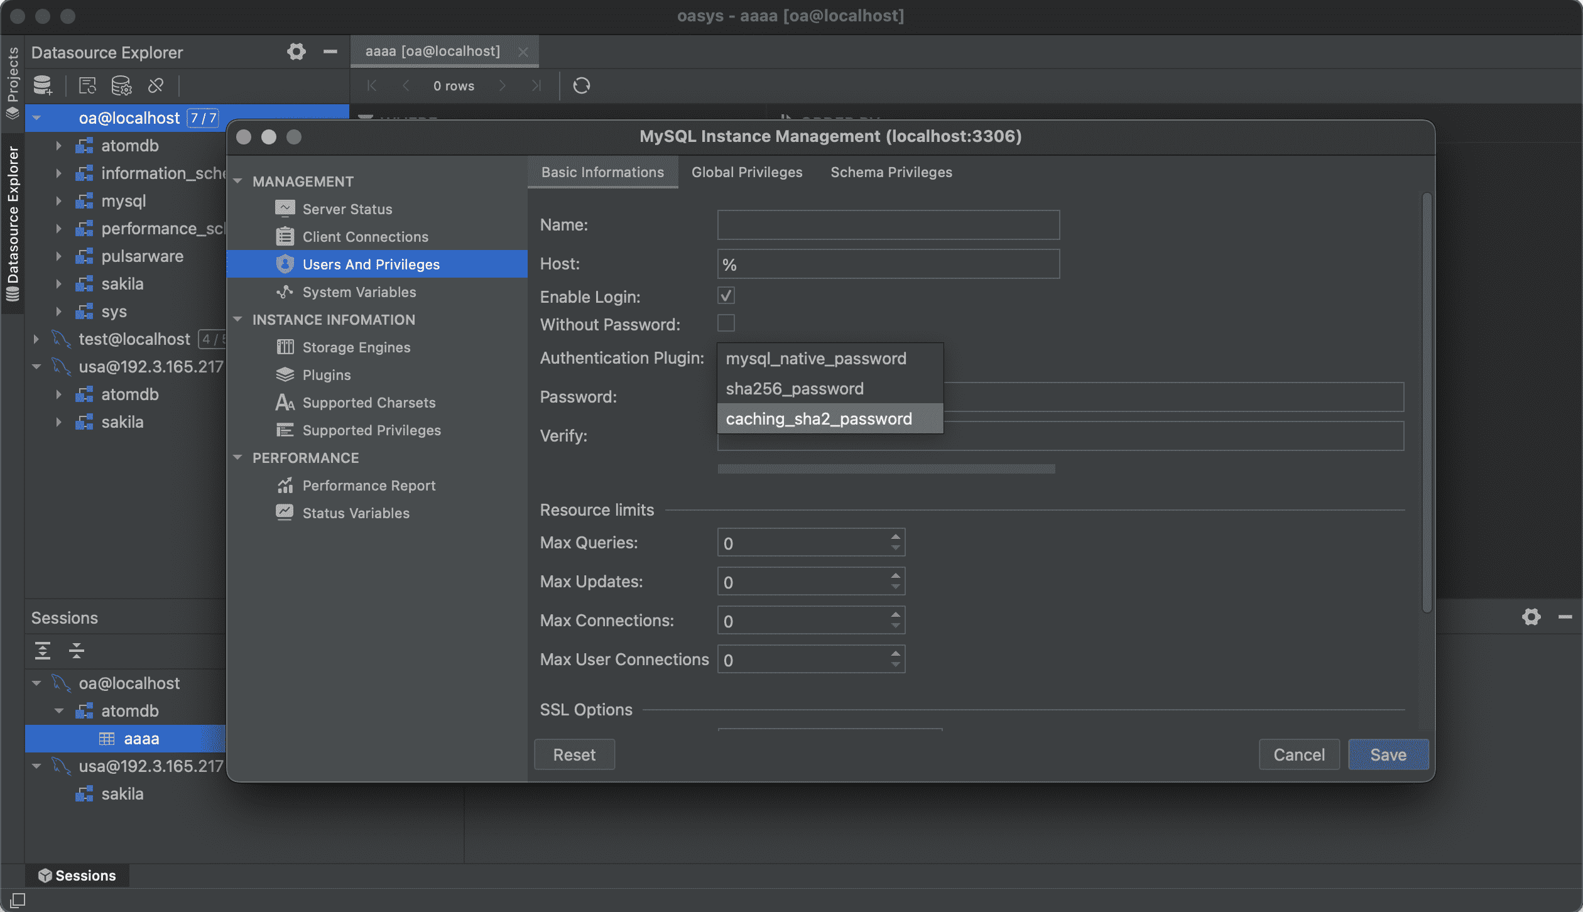Click the add datasource icon in the explorer toolbar
Image resolution: width=1583 pixels, height=912 pixels.
43,85
